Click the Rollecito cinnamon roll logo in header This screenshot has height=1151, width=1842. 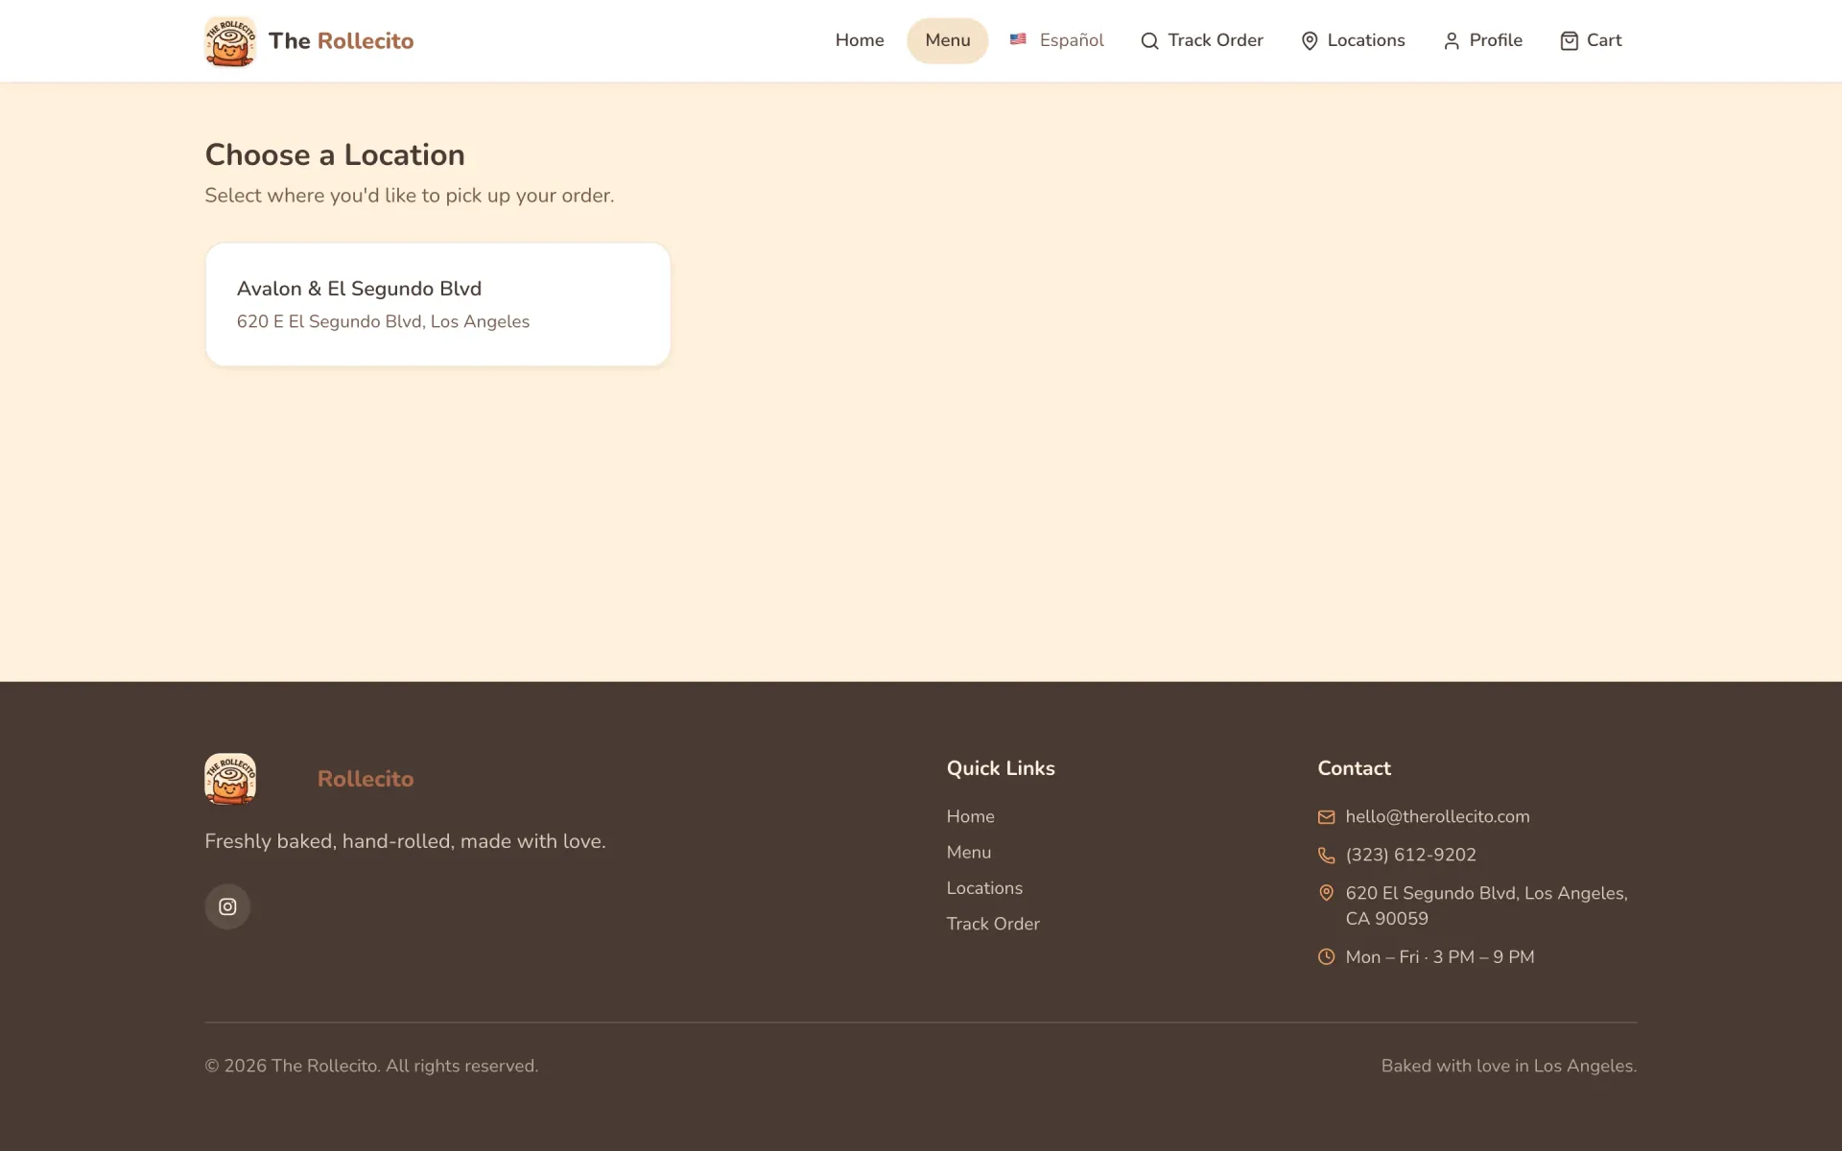(x=230, y=41)
